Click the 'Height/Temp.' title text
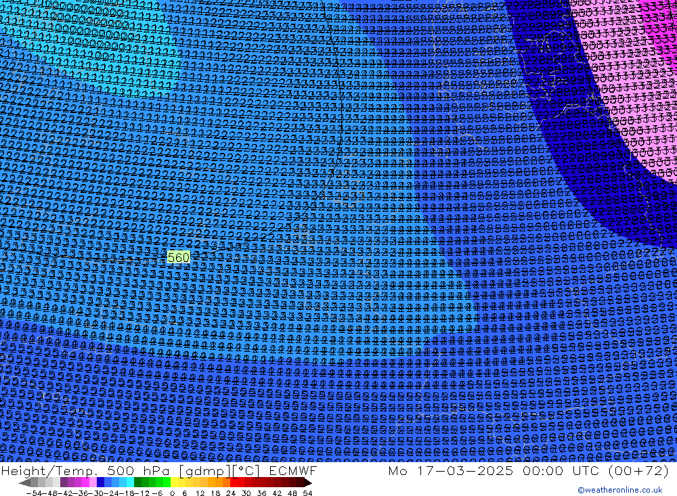Image resolution: width=677 pixels, height=496 pixels. tap(51, 471)
